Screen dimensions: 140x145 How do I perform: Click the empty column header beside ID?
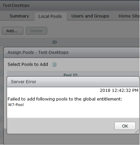coord(125,42)
